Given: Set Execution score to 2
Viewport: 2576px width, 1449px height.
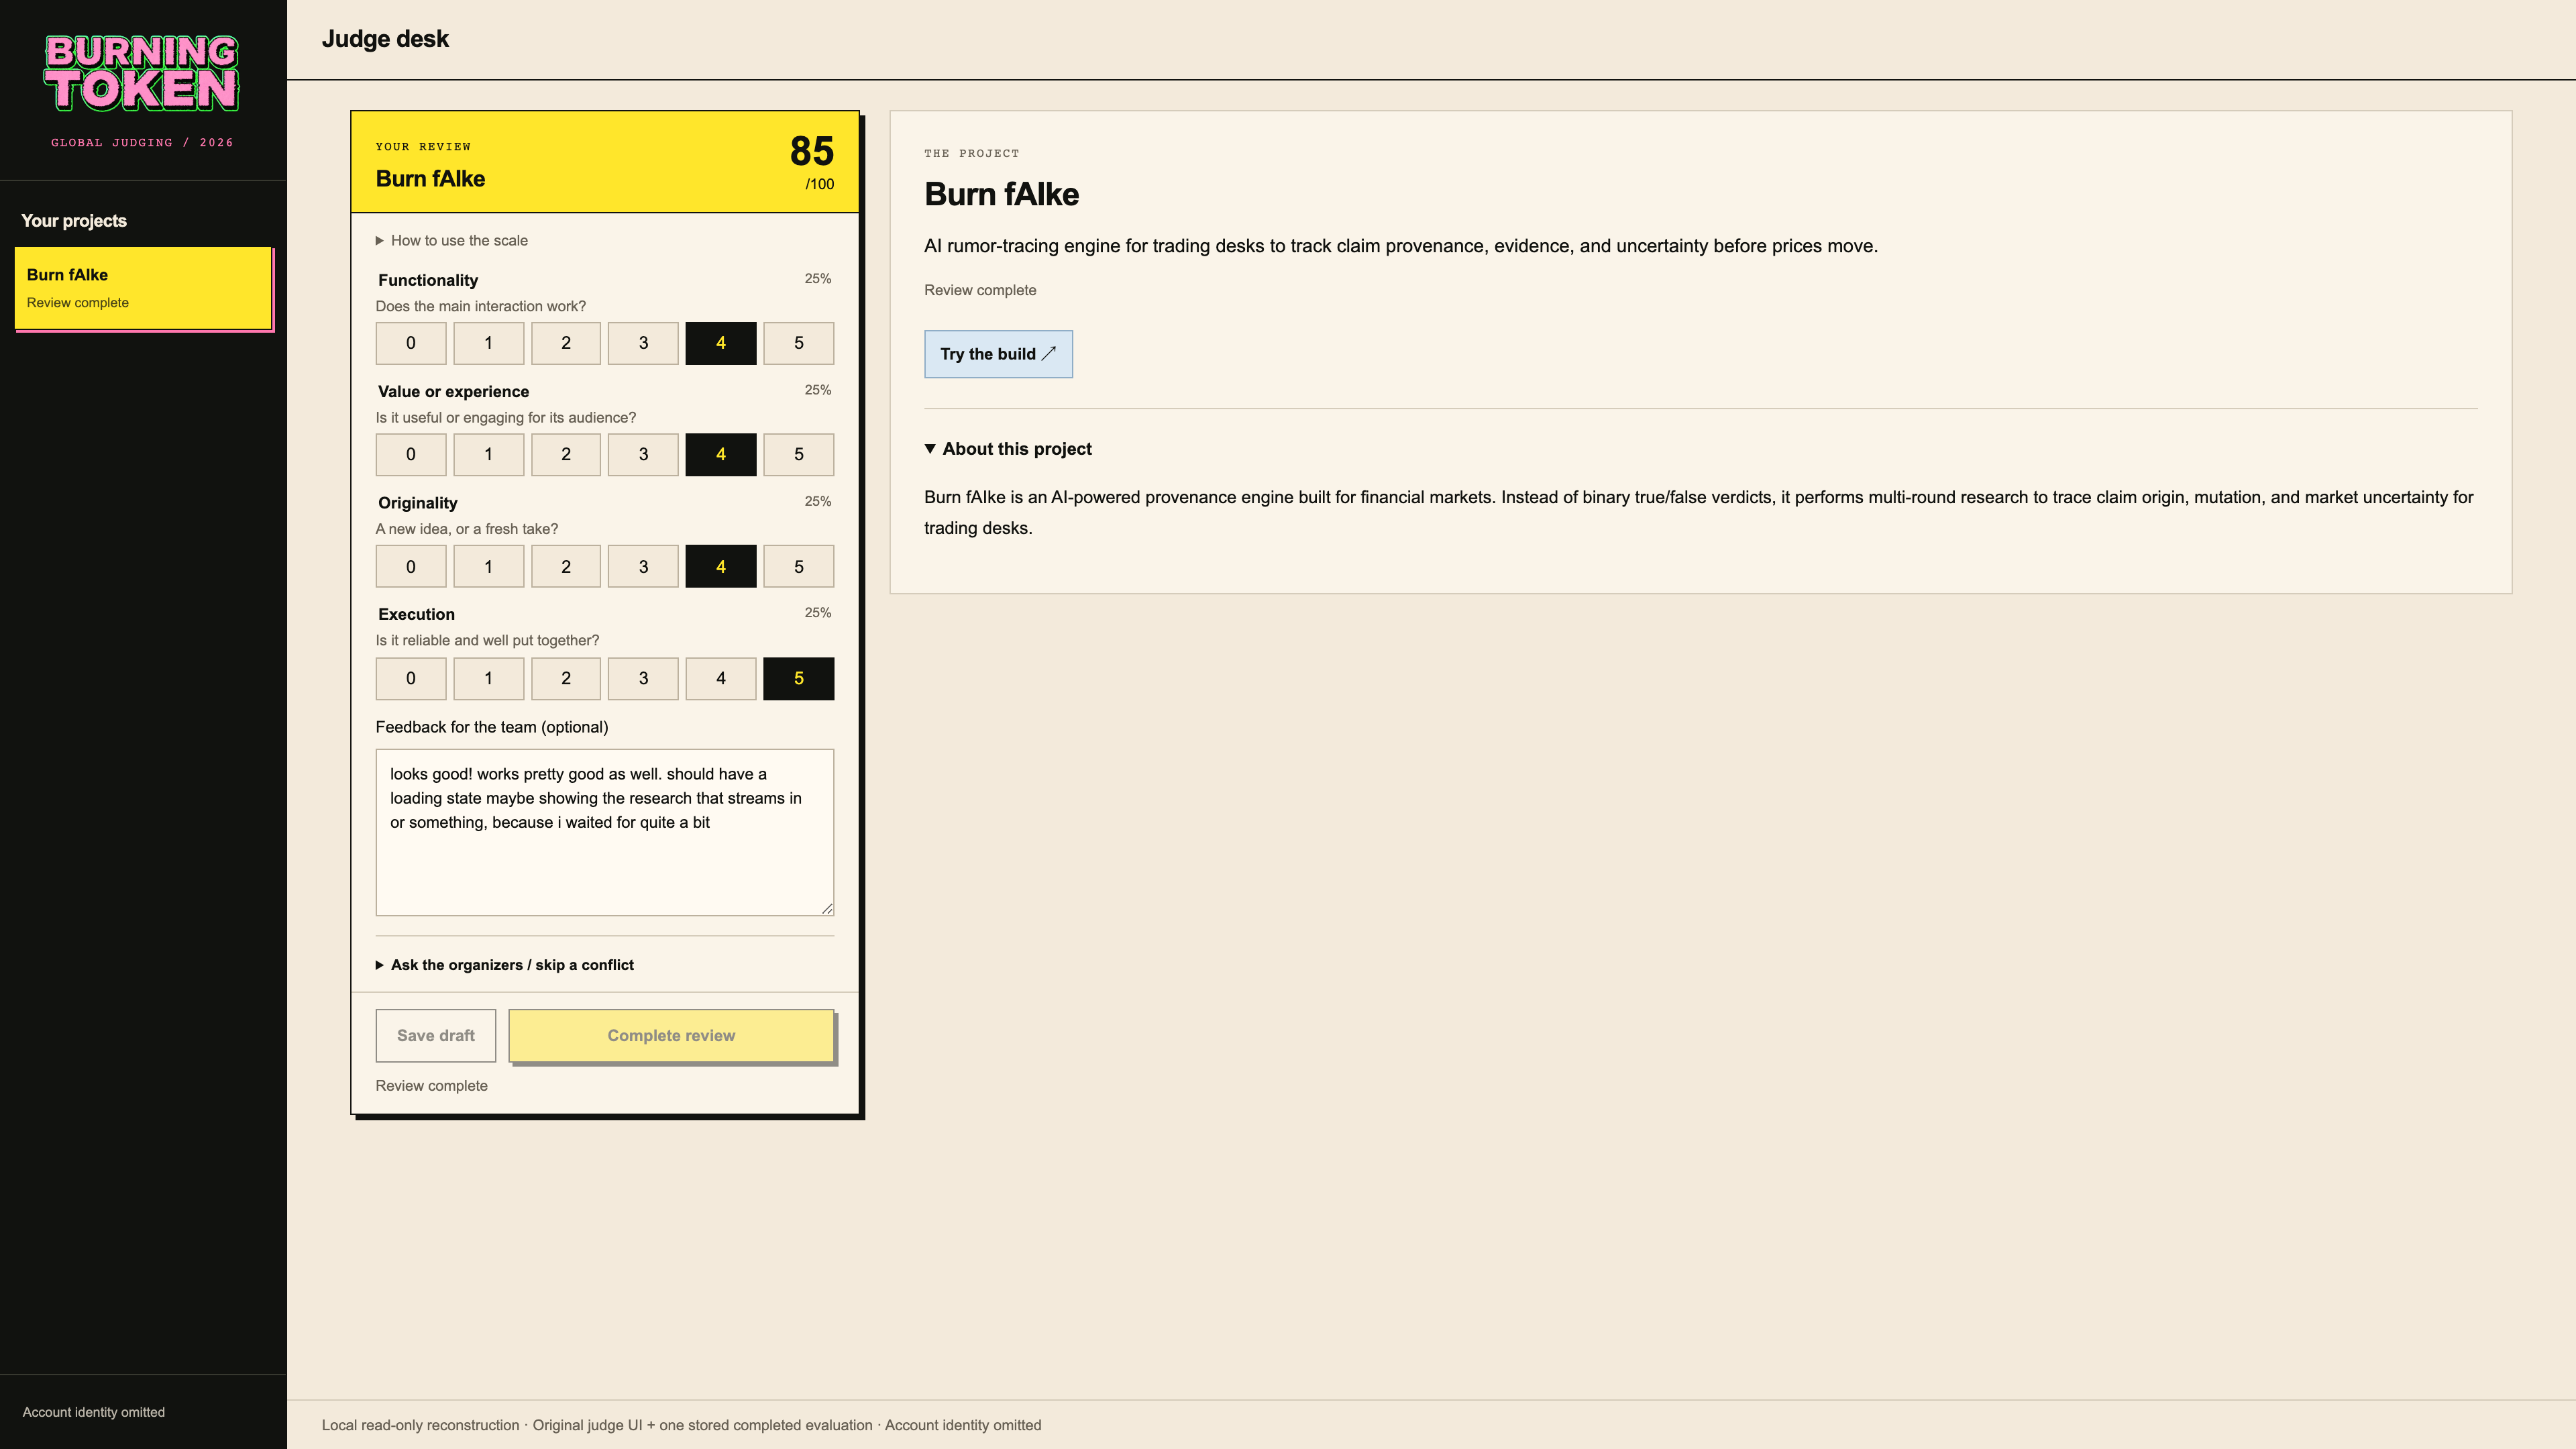Looking at the screenshot, I should click(x=566, y=678).
